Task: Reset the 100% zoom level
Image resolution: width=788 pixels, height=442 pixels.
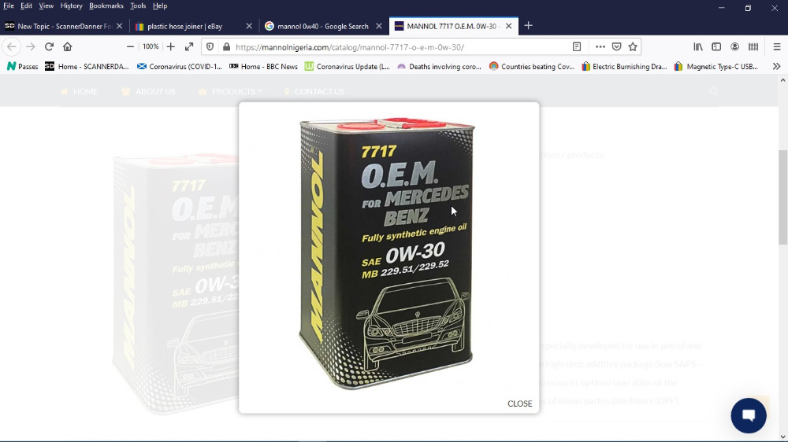Action: [151, 46]
